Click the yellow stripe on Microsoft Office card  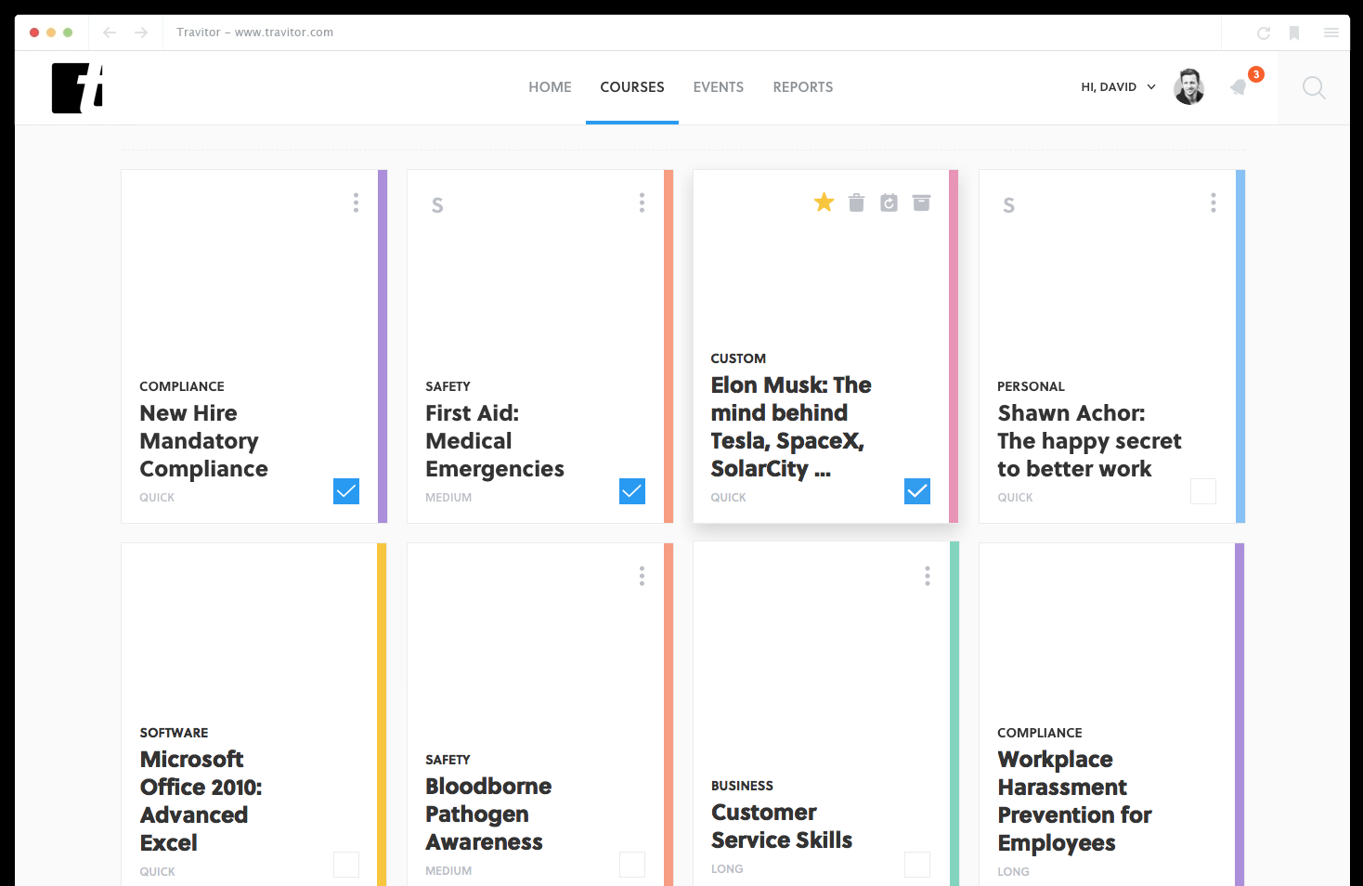click(x=382, y=714)
